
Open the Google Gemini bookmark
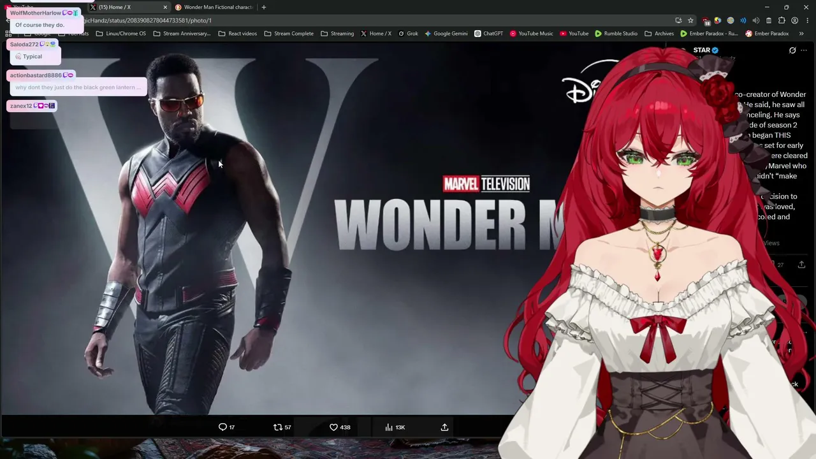point(446,34)
